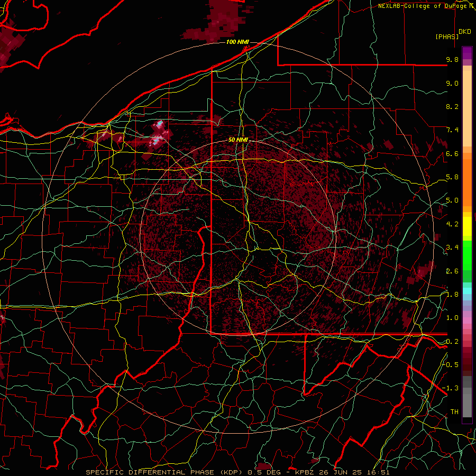
Task: Click the 3.4 scale value
Action: (452, 248)
